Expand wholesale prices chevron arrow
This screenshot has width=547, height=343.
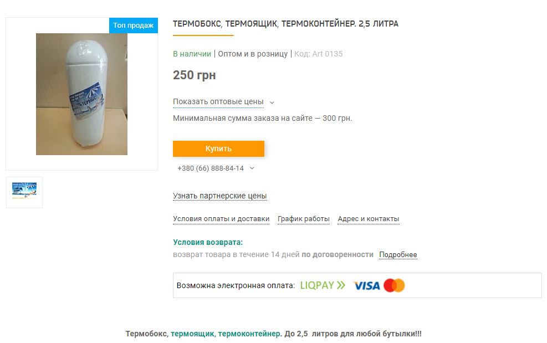272,103
